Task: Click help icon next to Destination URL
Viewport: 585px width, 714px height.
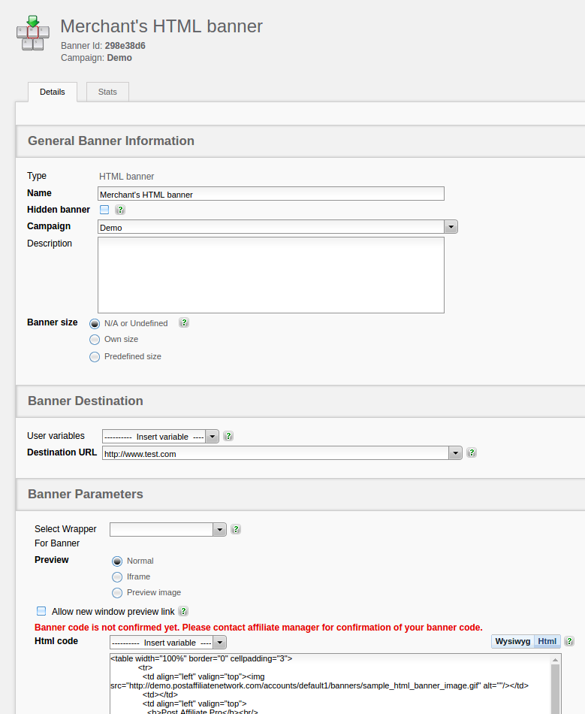Action: pos(472,452)
